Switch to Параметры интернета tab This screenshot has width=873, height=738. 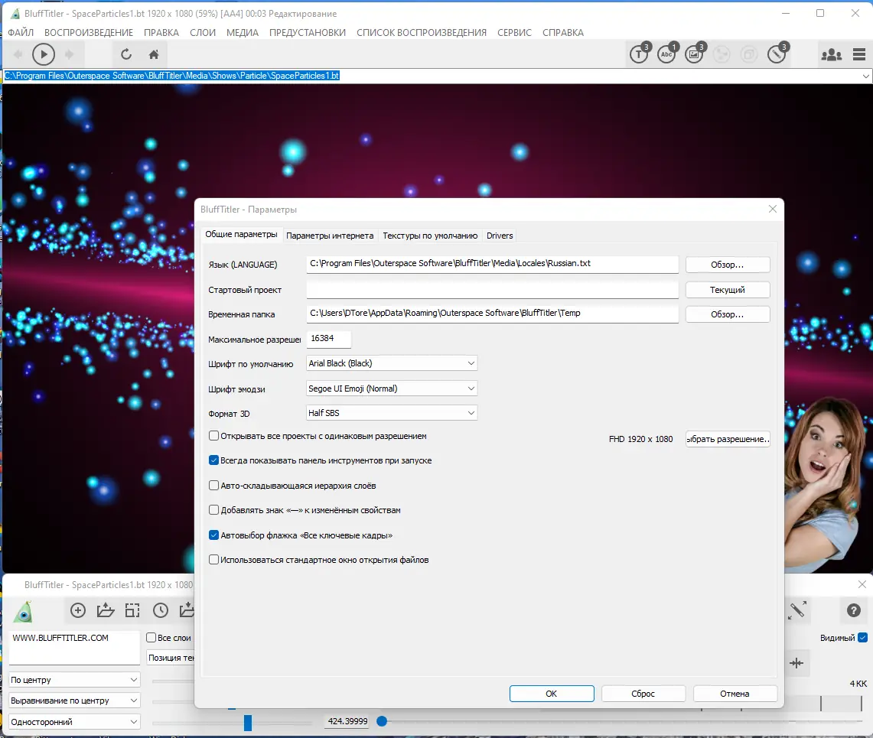coord(330,236)
